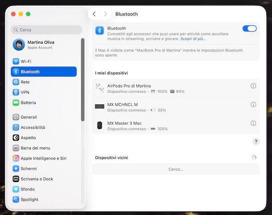Click the Wi-Fi icon in sidebar
Image resolution: width=272 pixels, height=215 pixels.
coord(16,61)
